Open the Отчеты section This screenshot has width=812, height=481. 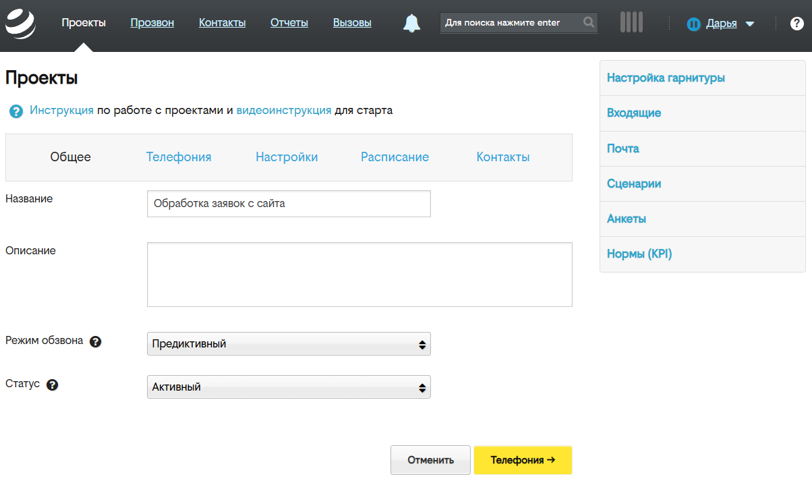point(289,22)
